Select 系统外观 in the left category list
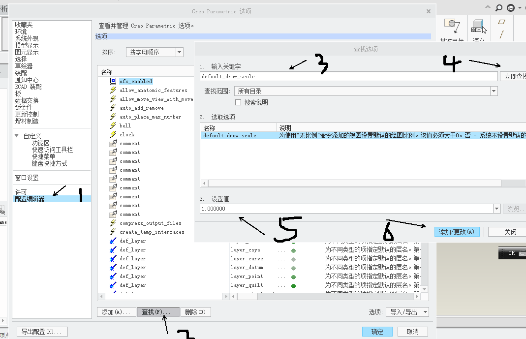This screenshot has height=339, width=526. (27, 38)
